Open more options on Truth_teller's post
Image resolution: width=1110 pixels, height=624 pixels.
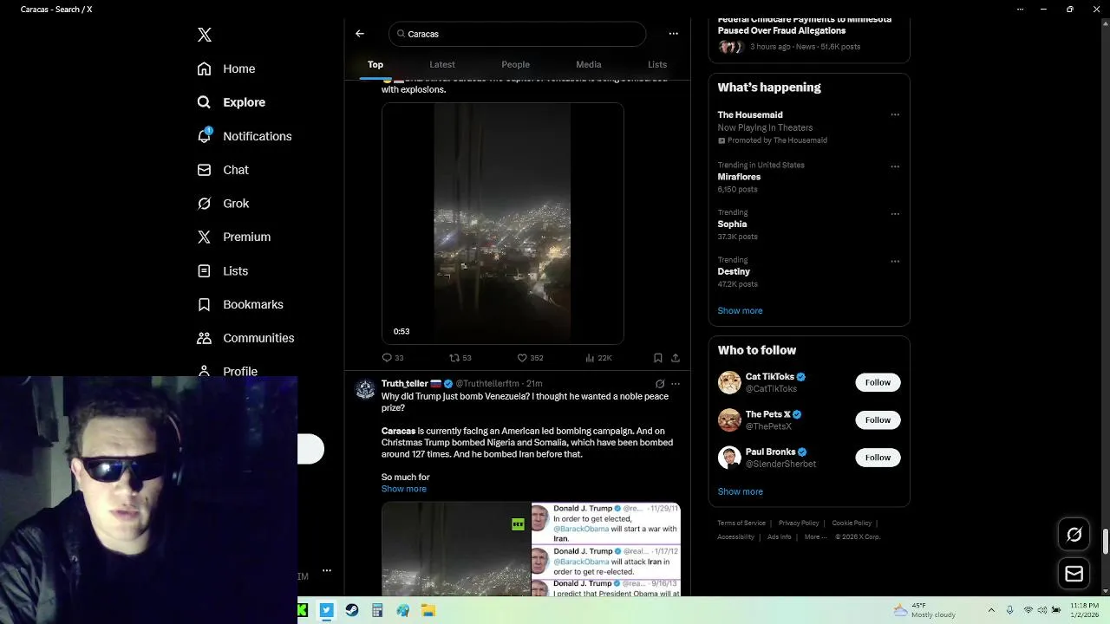(x=676, y=384)
